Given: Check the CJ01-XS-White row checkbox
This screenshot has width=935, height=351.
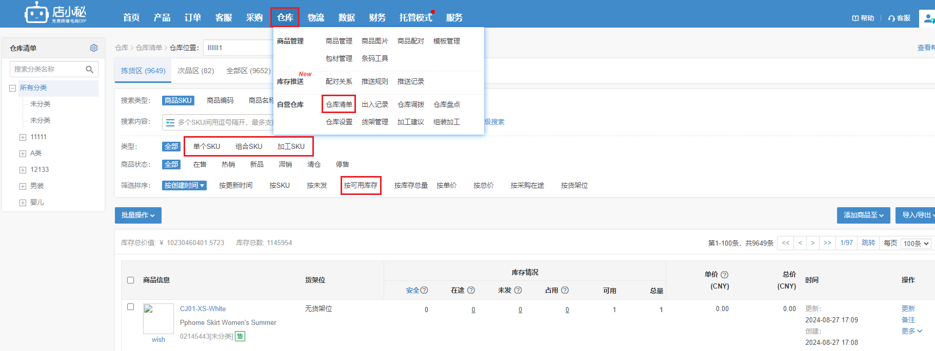Looking at the screenshot, I should [x=130, y=307].
